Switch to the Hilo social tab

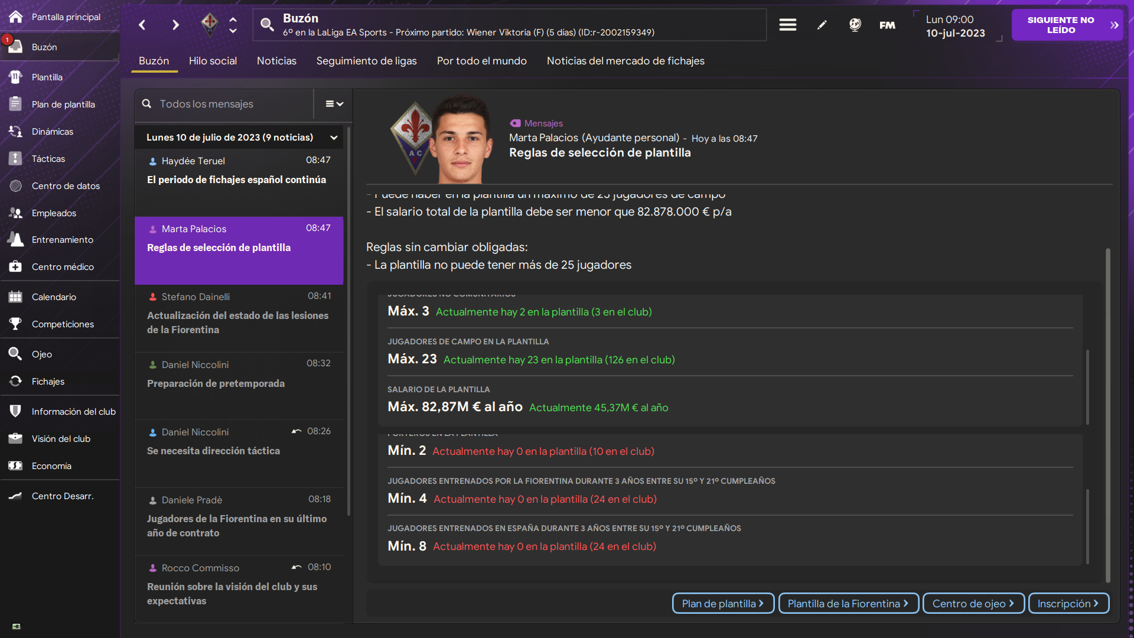[213, 61]
